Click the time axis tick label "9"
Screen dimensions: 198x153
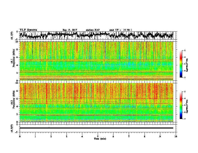coord(160,136)
